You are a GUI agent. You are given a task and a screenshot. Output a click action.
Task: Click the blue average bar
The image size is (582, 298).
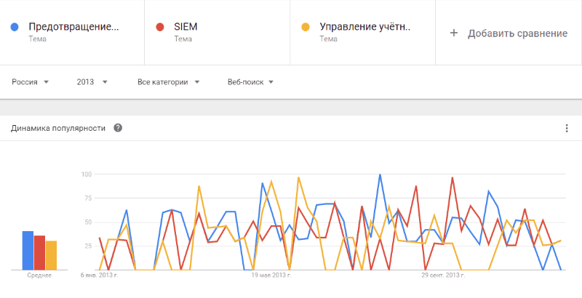28,250
